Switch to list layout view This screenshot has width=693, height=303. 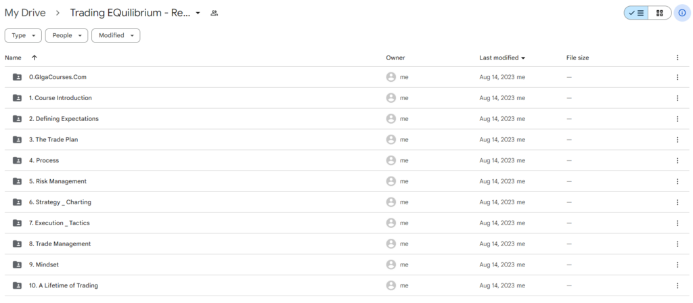pyautogui.click(x=636, y=13)
